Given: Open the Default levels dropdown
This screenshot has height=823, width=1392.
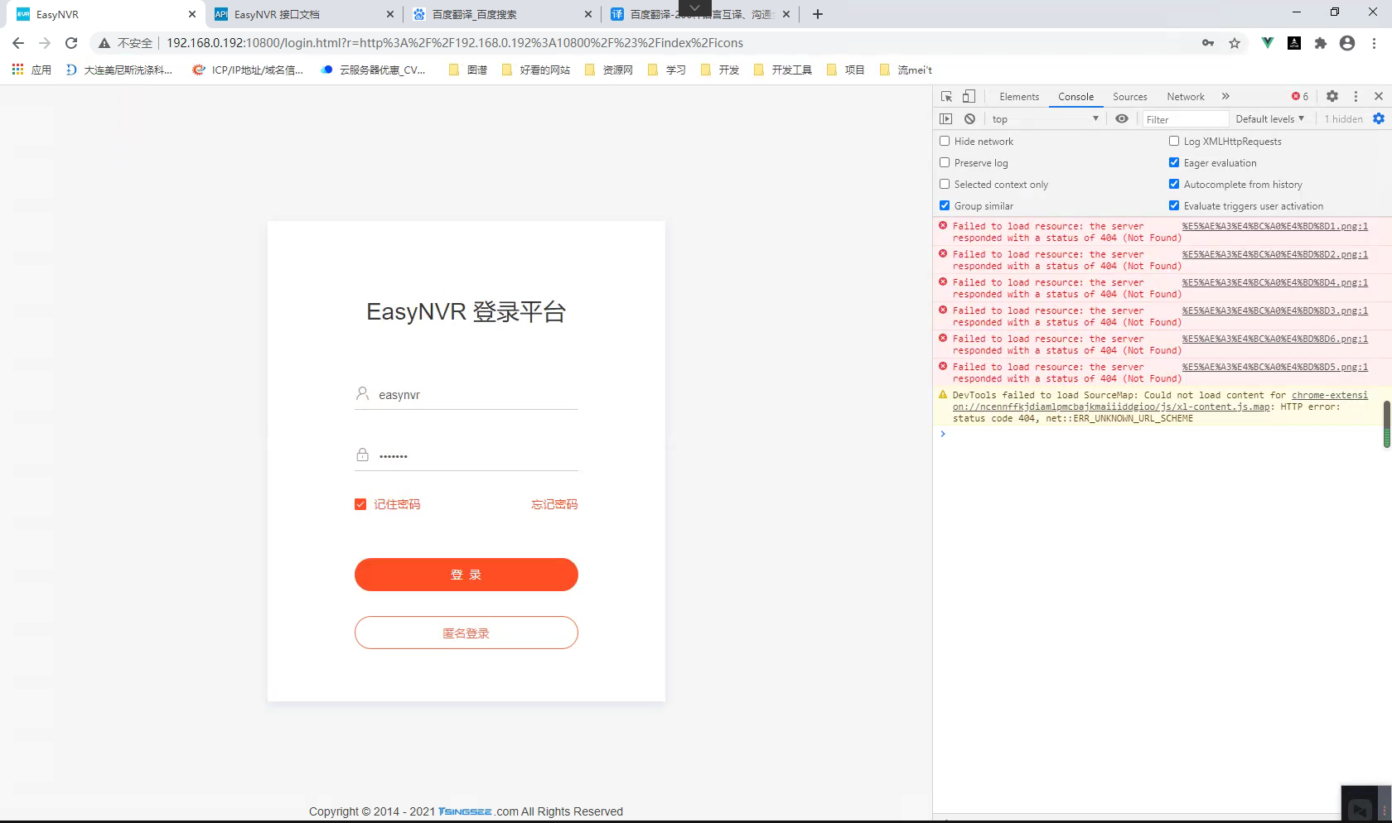Looking at the screenshot, I should coord(1269,118).
